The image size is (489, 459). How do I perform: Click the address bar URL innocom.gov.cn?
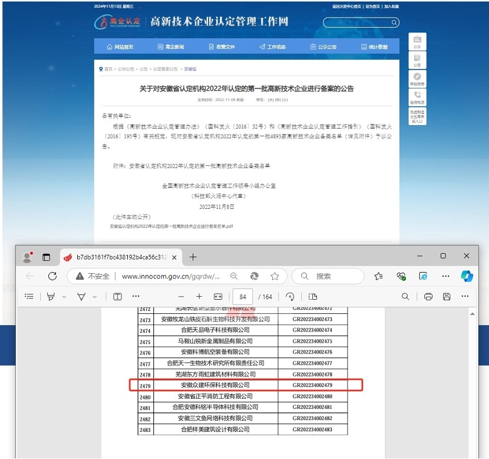(x=171, y=276)
